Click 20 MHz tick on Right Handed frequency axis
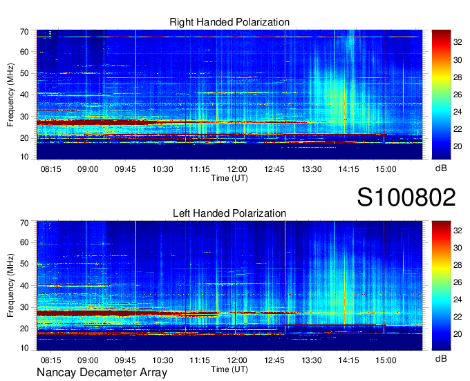Viewport: 470px width, 381px height. tap(24, 138)
